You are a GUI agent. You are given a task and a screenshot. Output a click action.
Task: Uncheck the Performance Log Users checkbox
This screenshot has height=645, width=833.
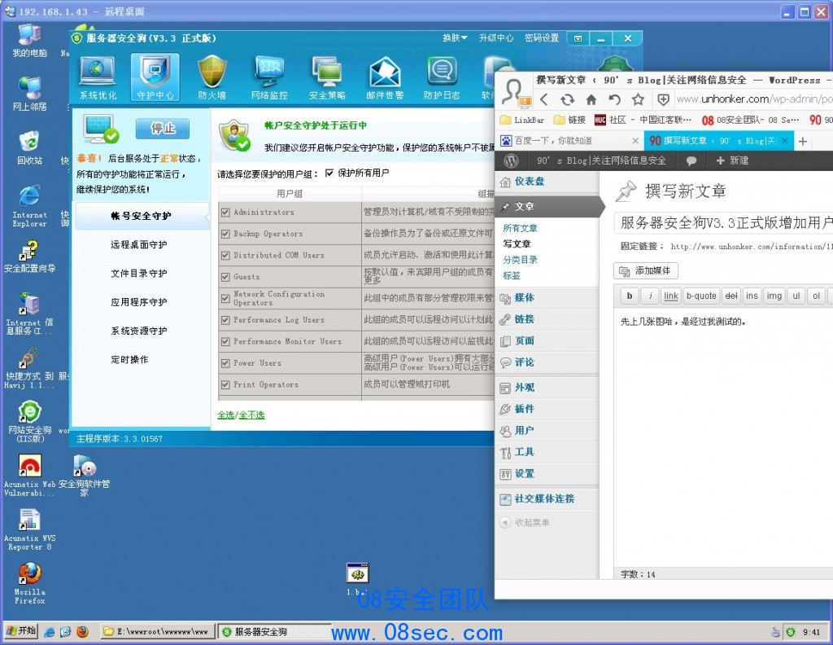225,320
